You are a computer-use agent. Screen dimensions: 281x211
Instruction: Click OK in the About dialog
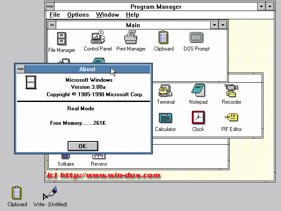(83, 146)
